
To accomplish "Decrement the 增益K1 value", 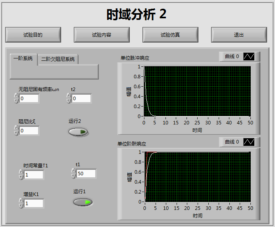I will coord(21,206).
